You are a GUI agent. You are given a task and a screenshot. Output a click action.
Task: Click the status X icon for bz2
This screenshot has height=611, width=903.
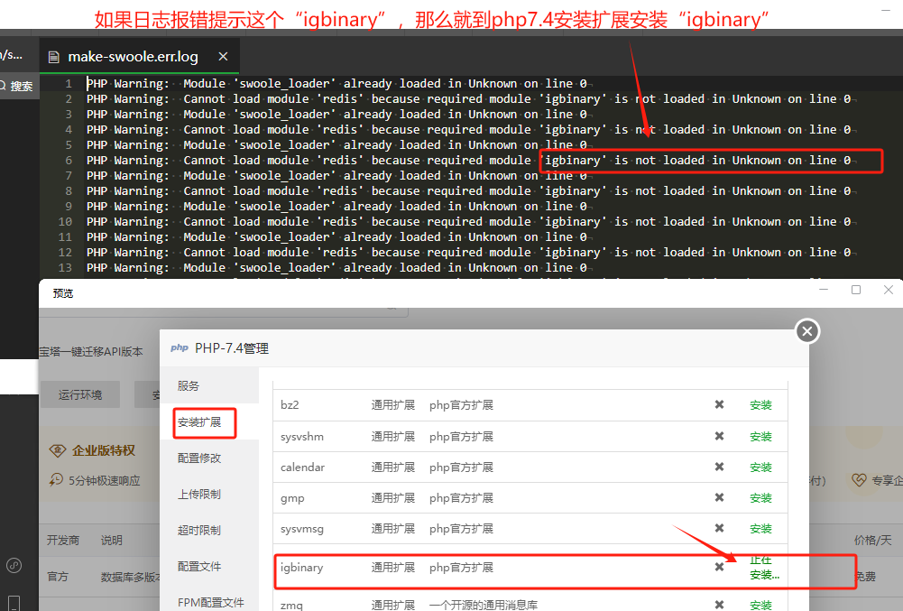pyautogui.click(x=719, y=404)
